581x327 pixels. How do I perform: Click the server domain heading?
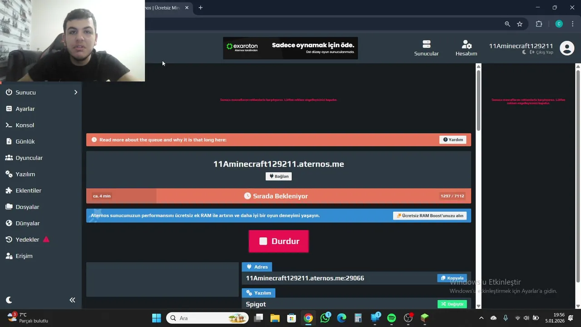(279, 164)
